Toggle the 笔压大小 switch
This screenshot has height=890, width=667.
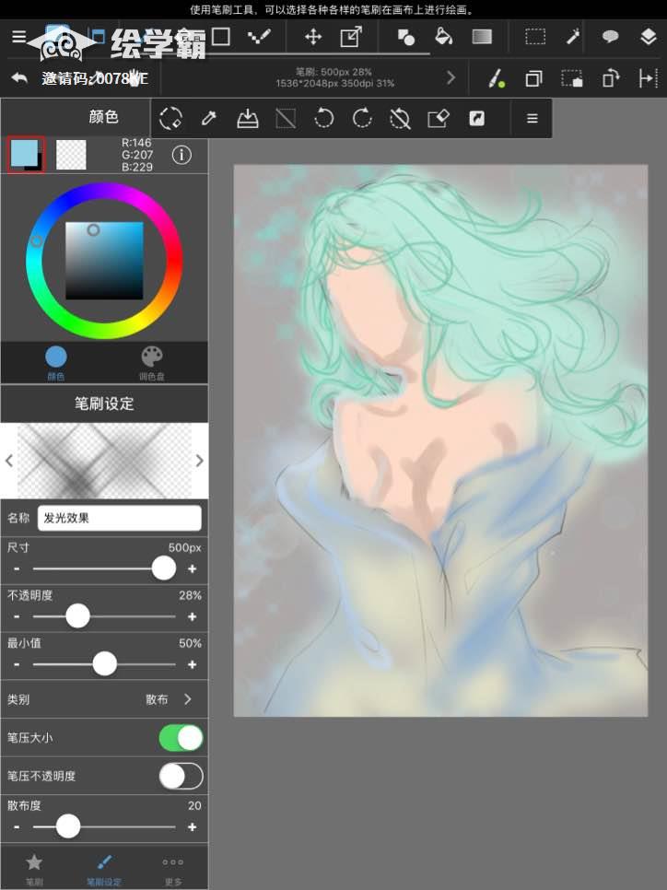(181, 738)
